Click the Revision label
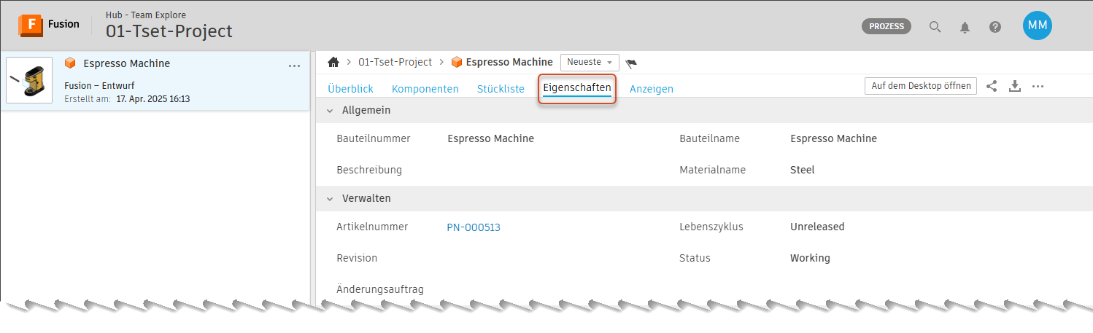 point(357,258)
